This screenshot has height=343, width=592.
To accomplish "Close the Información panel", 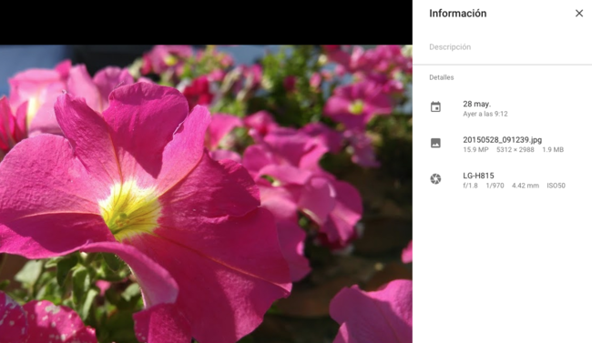I will (578, 14).
